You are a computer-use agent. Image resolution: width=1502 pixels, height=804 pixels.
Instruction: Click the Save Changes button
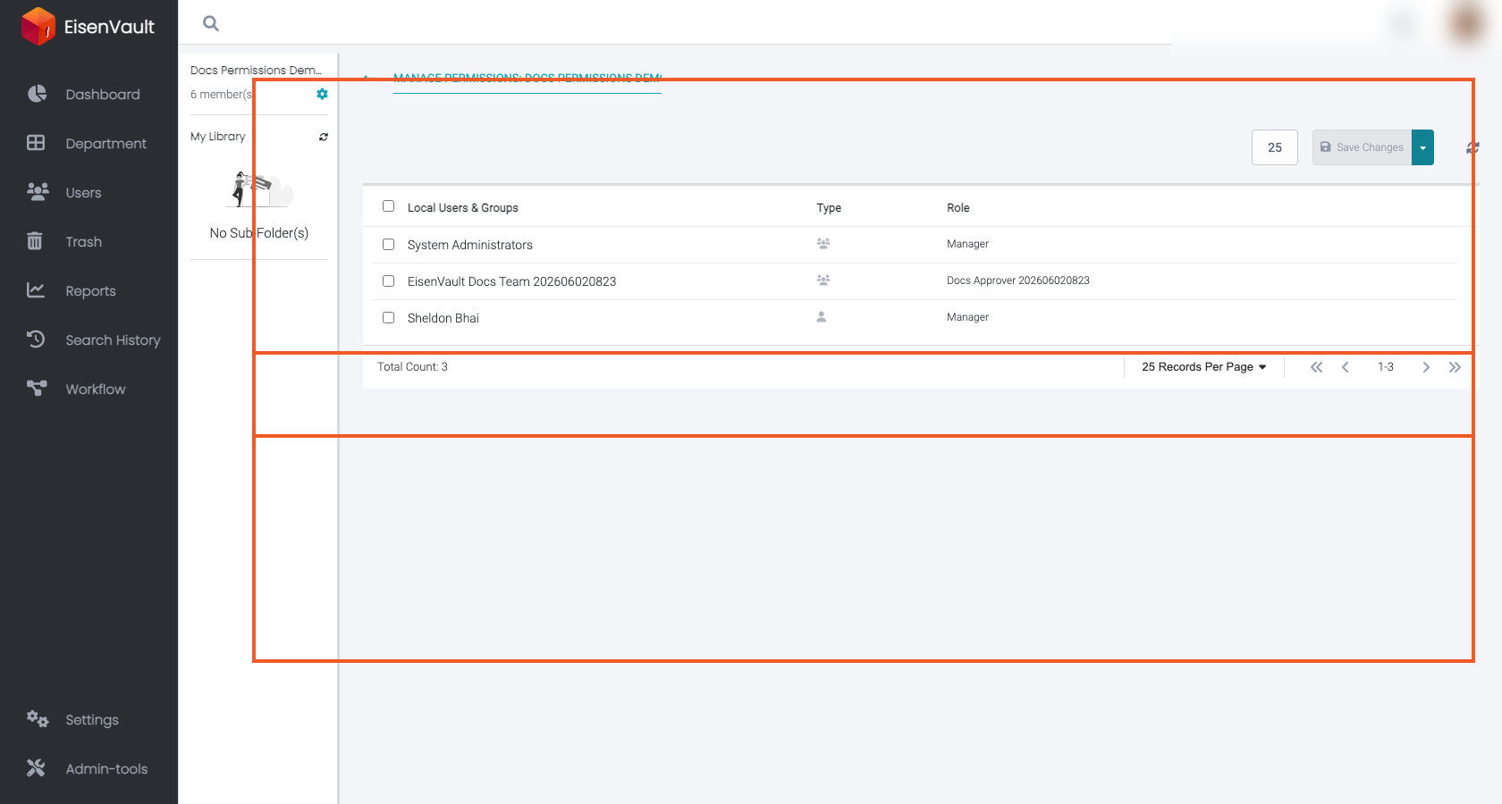pos(1362,147)
